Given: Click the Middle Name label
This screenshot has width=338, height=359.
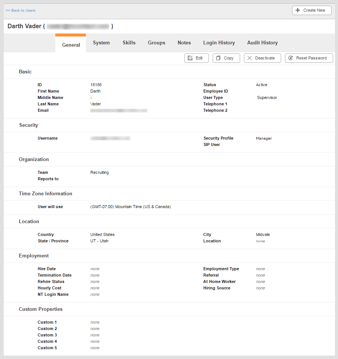Looking at the screenshot, I should (50, 97).
